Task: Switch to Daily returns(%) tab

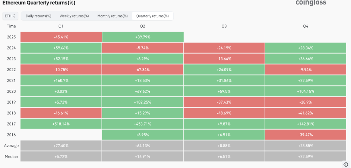Action: click(38, 16)
